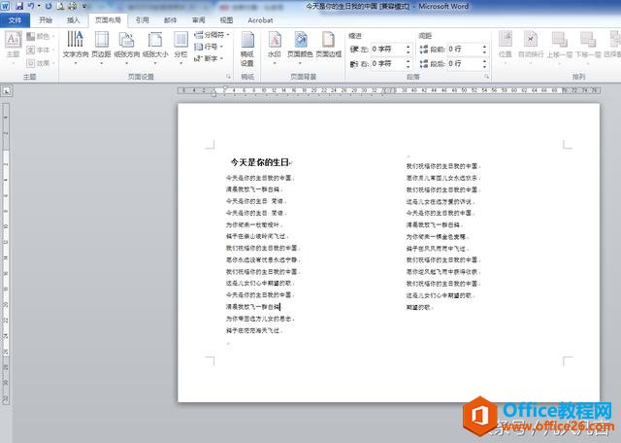Click the Word application icon at top-left
Viewport: 621px width, 443px height.
click(x=5, y=6)
